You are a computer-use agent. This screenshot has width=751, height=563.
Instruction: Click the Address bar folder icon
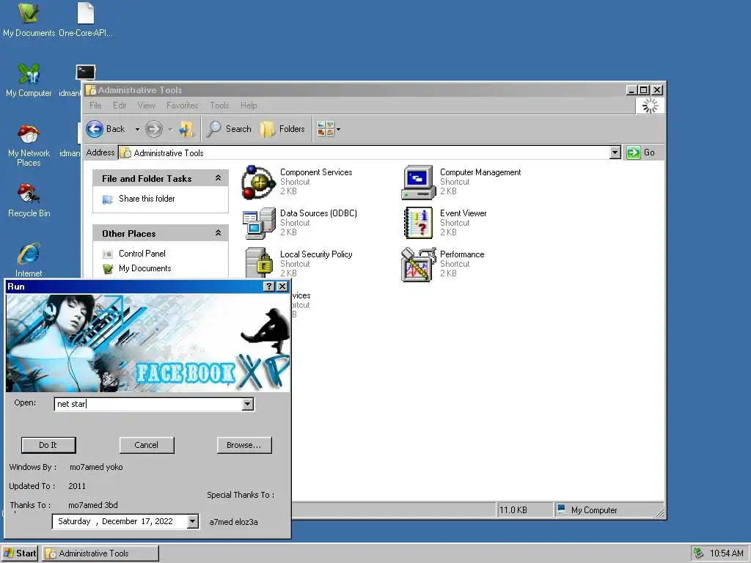(125, 152)
